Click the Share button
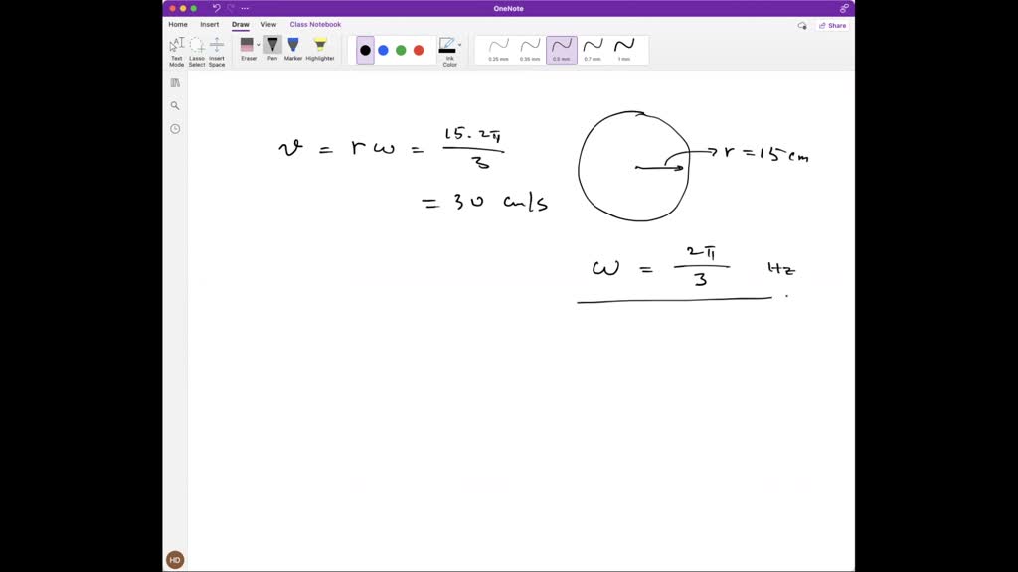 click(834, 25)
